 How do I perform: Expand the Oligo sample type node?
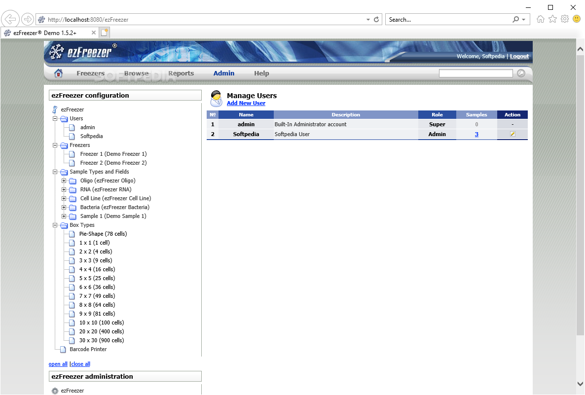click(x=64, y=180)
